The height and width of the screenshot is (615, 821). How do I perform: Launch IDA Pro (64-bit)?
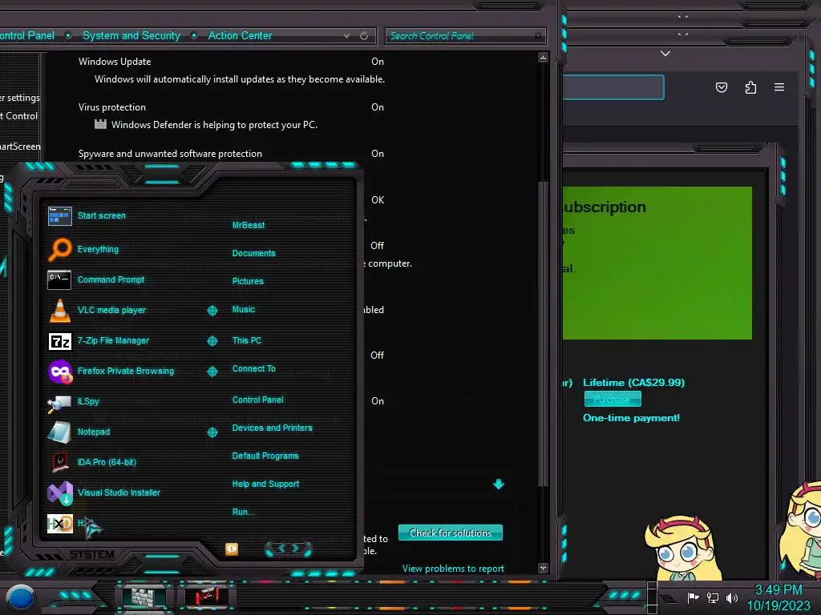(92, 462)
